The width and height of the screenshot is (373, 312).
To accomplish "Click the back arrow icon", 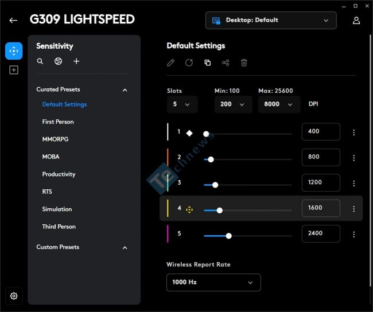I will click(13, 21).
